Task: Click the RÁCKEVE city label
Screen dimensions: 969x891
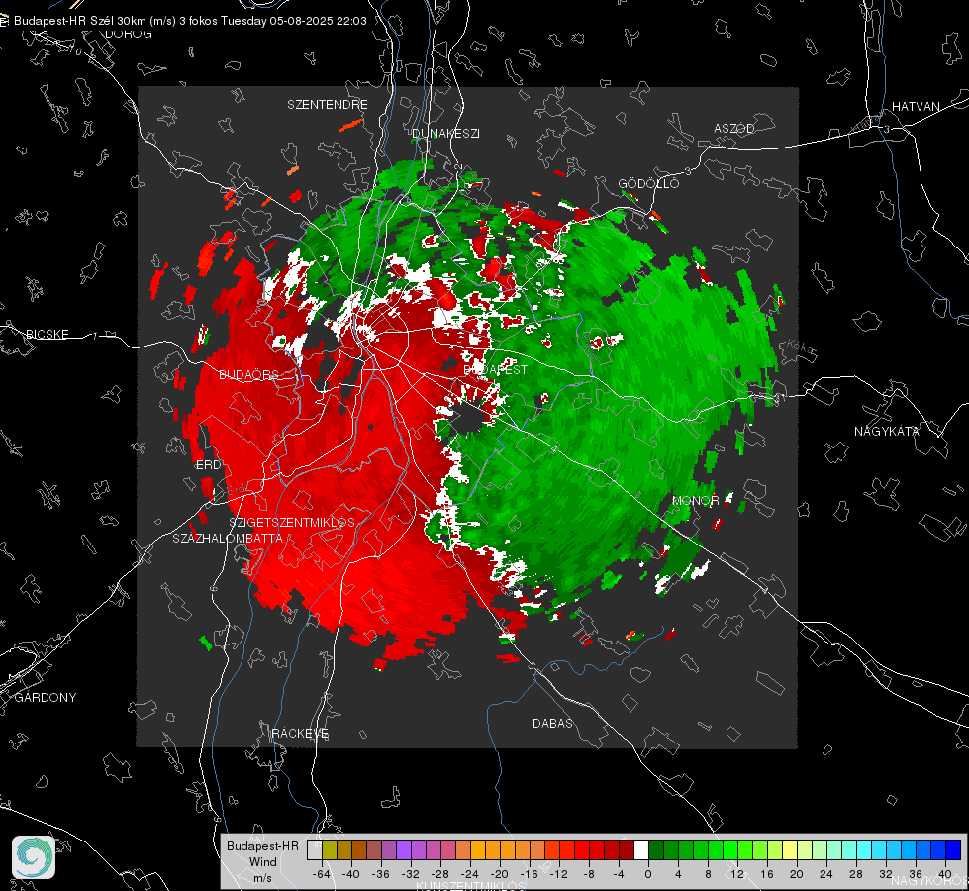Action: point(300,733)
